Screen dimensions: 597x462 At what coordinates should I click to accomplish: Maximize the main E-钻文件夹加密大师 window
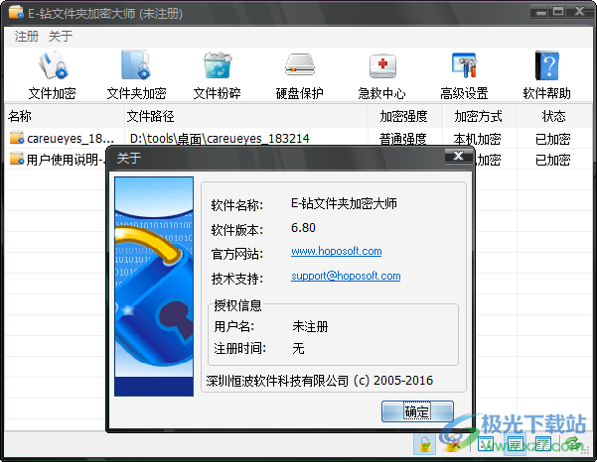click(x=558, y=12)
